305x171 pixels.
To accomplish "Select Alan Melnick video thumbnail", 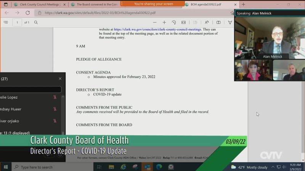I will 270,38.
